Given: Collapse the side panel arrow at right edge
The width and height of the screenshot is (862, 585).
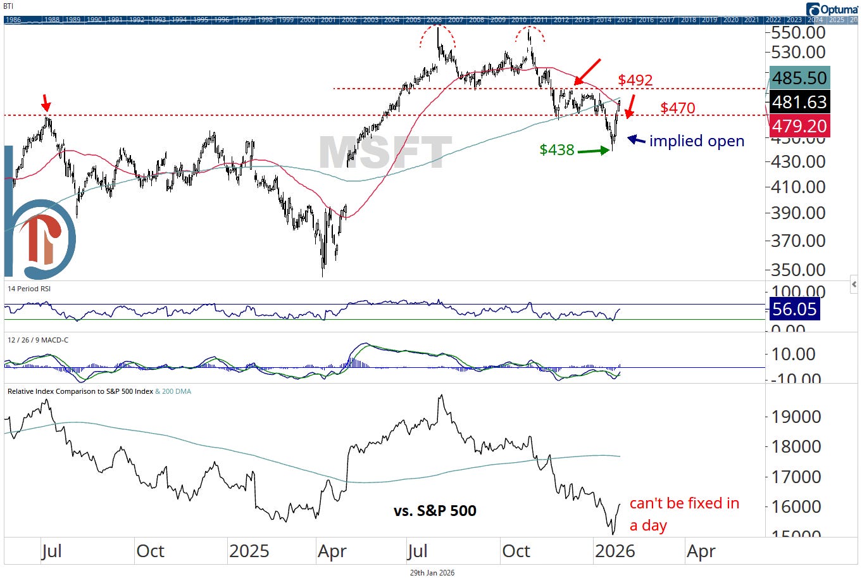Looking at the screenshot, I should (x=854, y=285).
